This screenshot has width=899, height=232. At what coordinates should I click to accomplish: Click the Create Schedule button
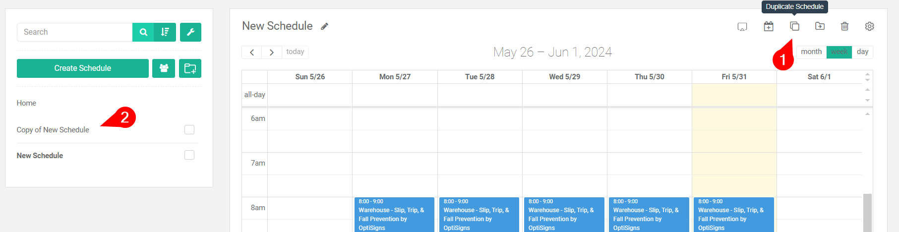coord(83,68)
